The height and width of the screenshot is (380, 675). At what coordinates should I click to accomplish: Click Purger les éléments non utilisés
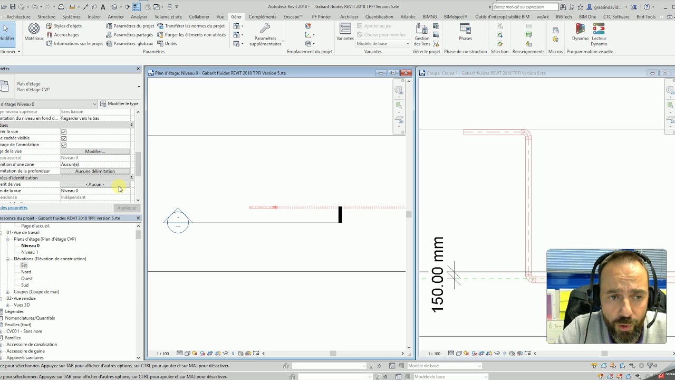191,35
